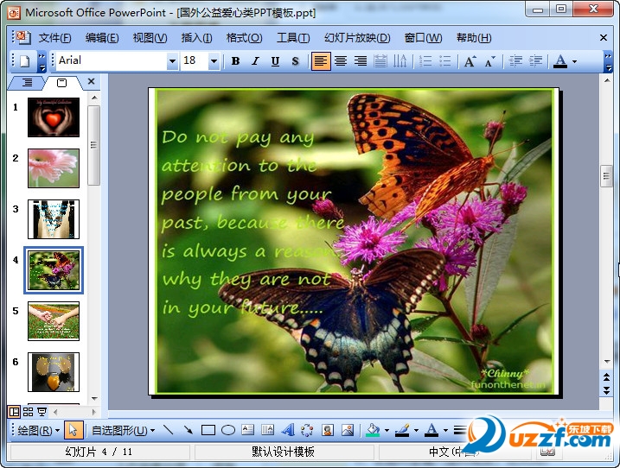
Task: Select the Oval drawing tool
Action: (x=228, y=431)
